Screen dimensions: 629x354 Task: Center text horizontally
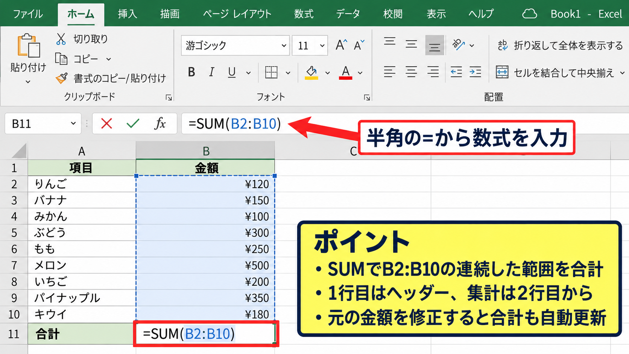[x=411, y=72]
